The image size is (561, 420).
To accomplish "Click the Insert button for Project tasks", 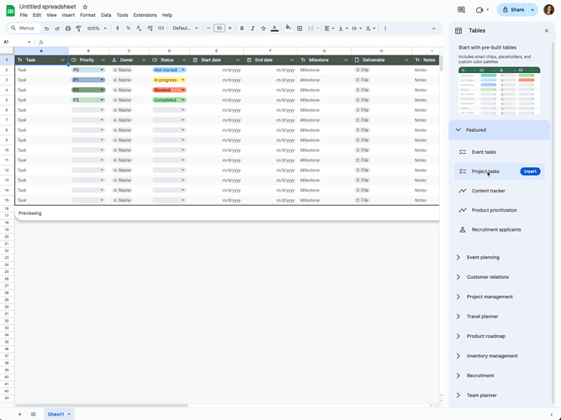I will pyautogui.click(x=530, y=171).
